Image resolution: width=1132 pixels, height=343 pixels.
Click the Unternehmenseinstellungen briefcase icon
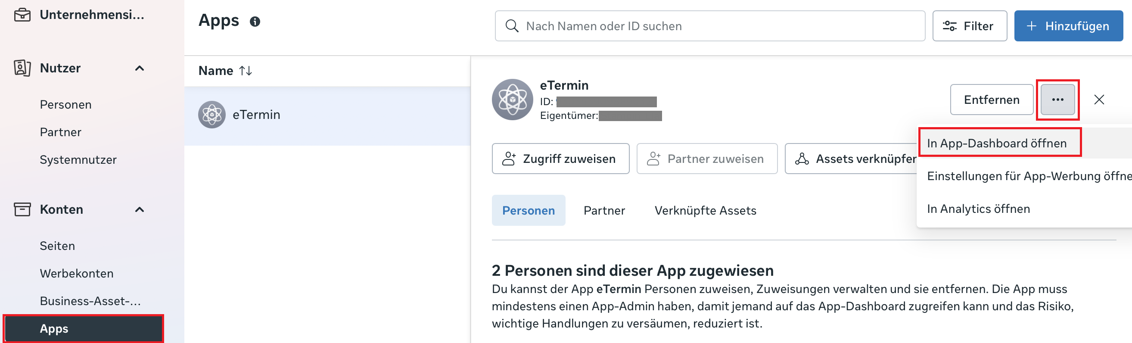(x=22, y=15)
